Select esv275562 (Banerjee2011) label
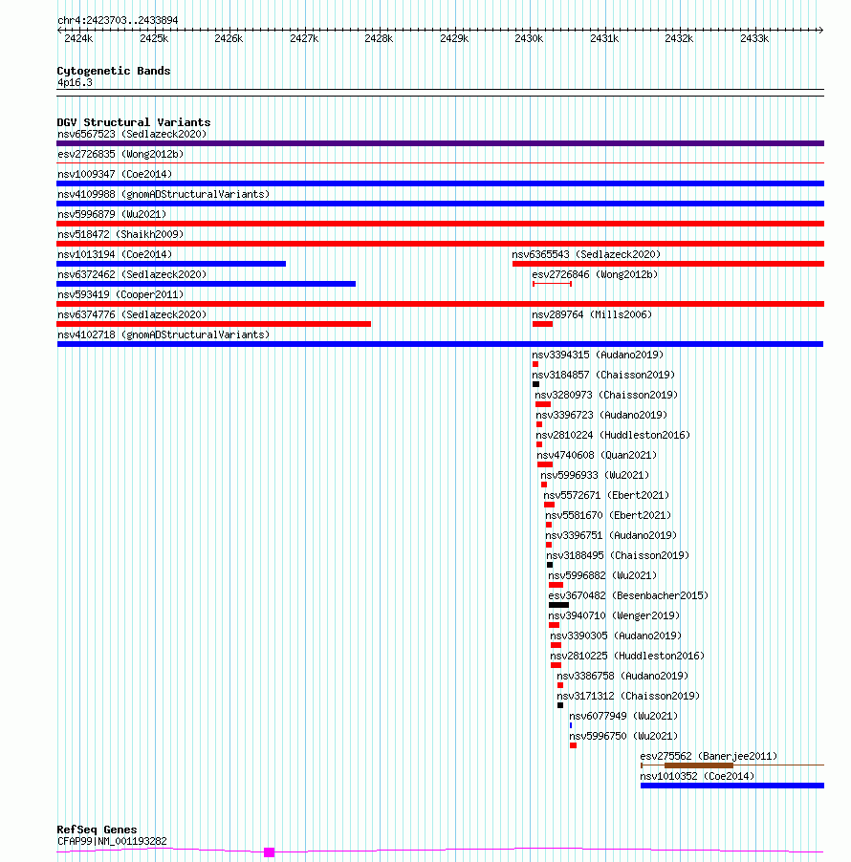851x862 pixels. 709,757
